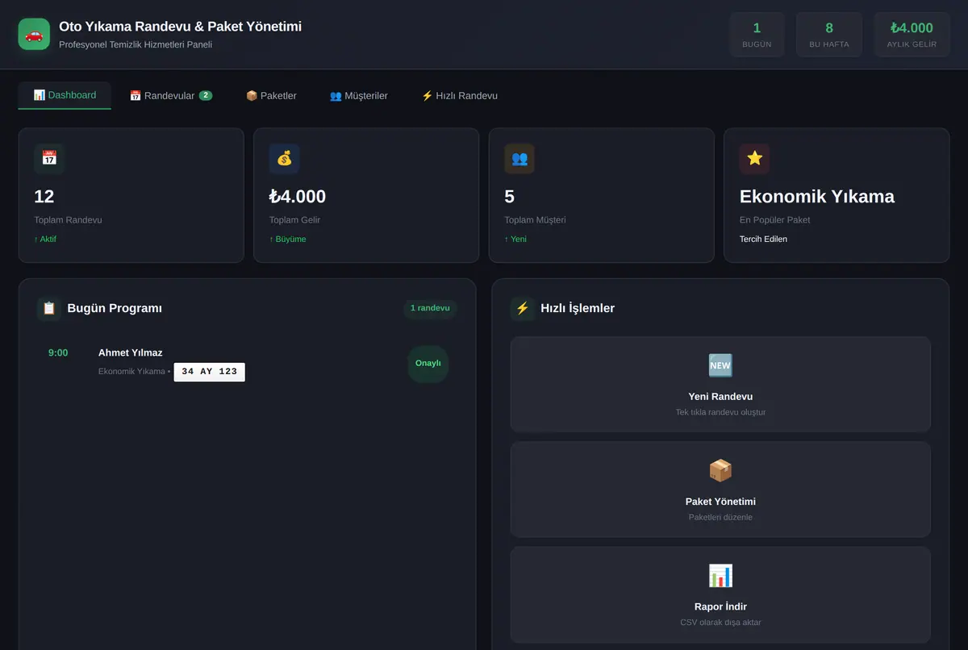Image resolution: width=968 pixels, height=650 pixels.
Task: Open the Paketler tab
Action: (271, 96)
